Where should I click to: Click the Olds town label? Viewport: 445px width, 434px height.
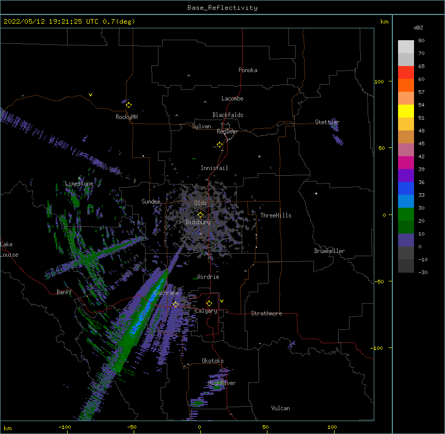200,203
